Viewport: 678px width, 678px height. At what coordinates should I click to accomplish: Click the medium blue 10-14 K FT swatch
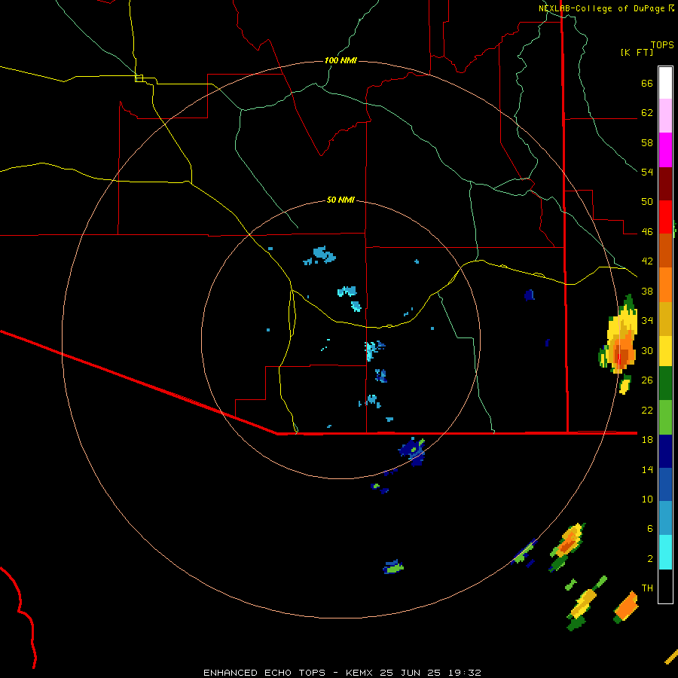point(665,484)
